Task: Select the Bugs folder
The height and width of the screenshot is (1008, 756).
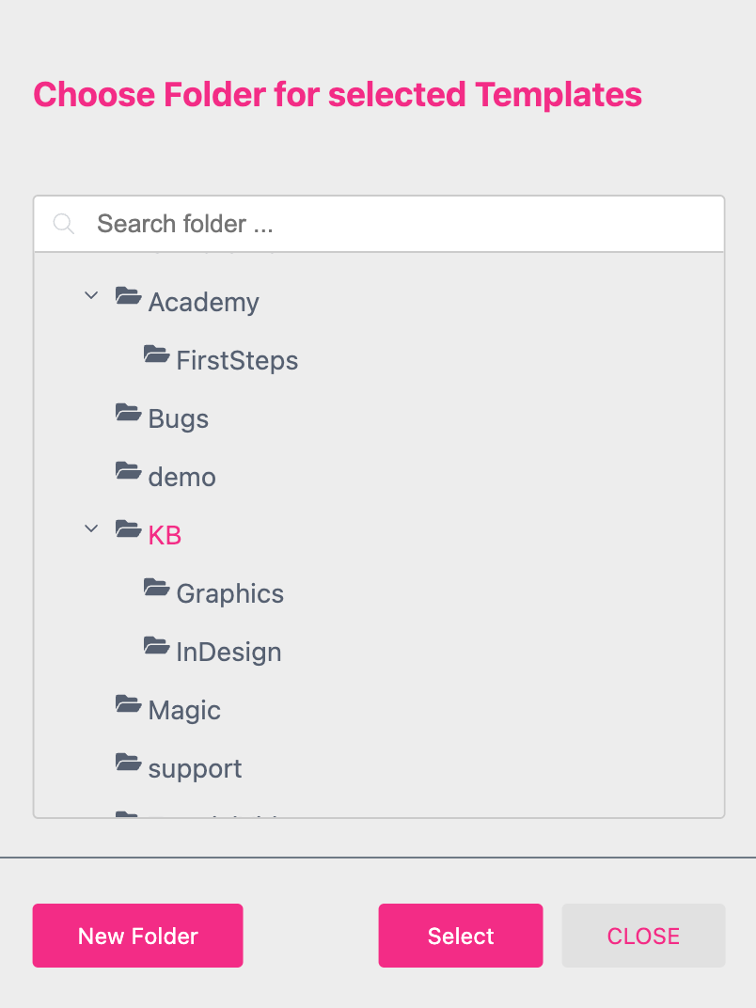Action: pyautogui.click(x=178, y=417)
